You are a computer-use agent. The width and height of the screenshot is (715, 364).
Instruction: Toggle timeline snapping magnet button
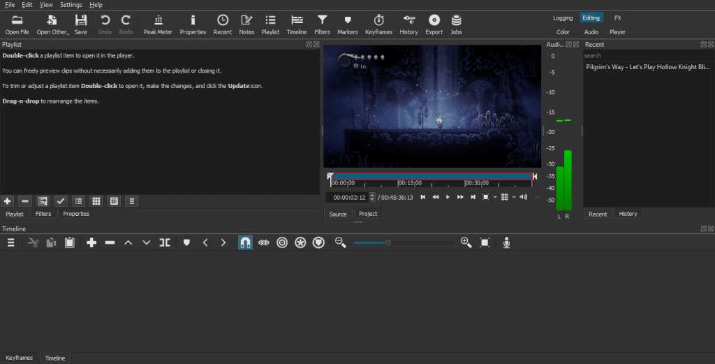tap(245, 242)
